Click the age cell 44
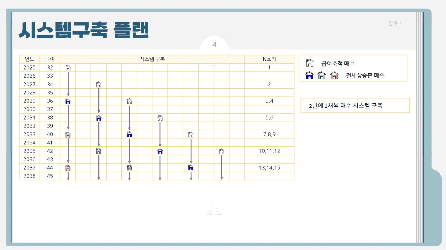Viewport: 446px width, 250px height. (50, 167)
